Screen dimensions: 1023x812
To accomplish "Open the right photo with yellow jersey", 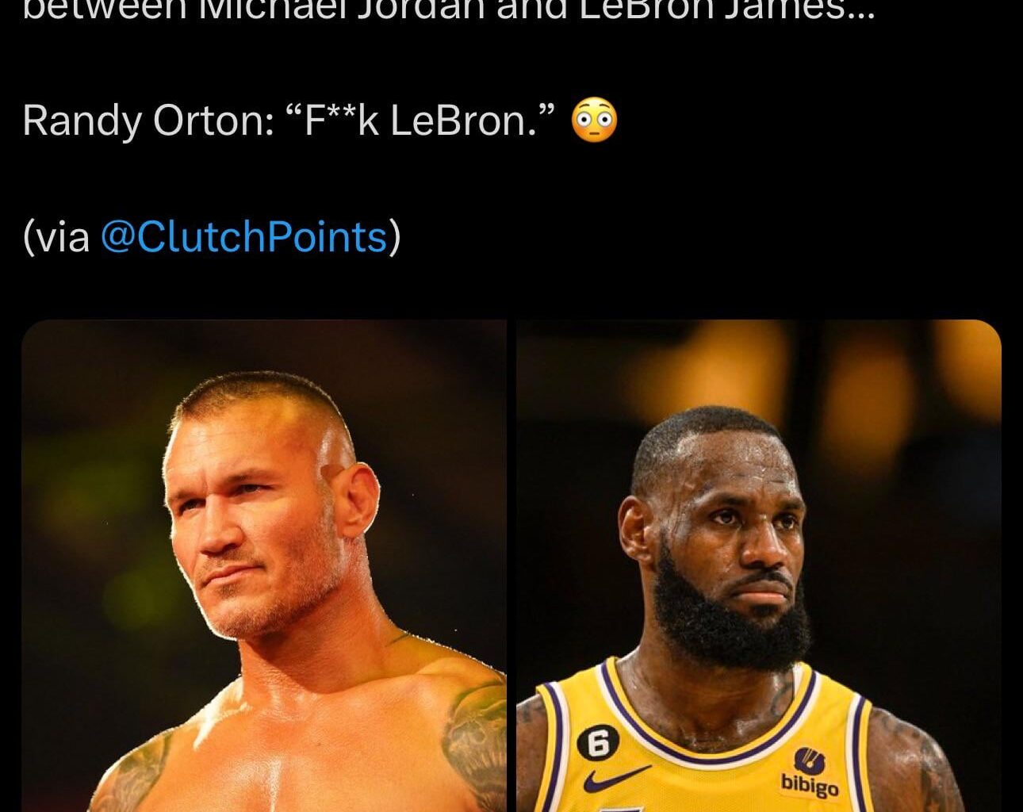I will (759, 565).
